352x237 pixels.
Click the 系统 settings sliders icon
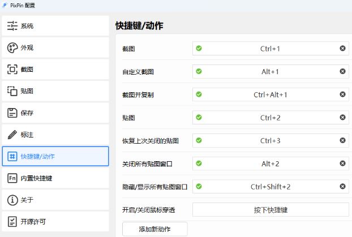point(12,26)
